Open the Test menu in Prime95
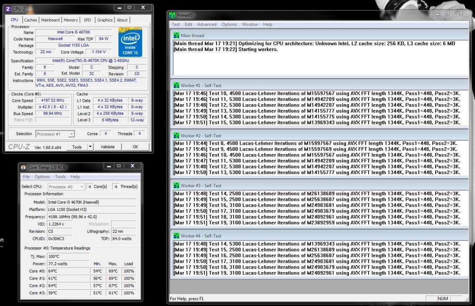475x306 pixels. tap(176, 24)
